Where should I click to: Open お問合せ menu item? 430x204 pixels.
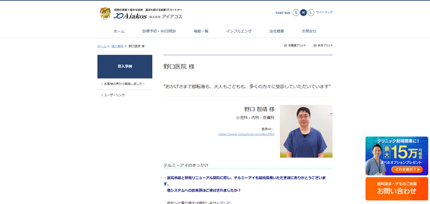coord(309,31)
